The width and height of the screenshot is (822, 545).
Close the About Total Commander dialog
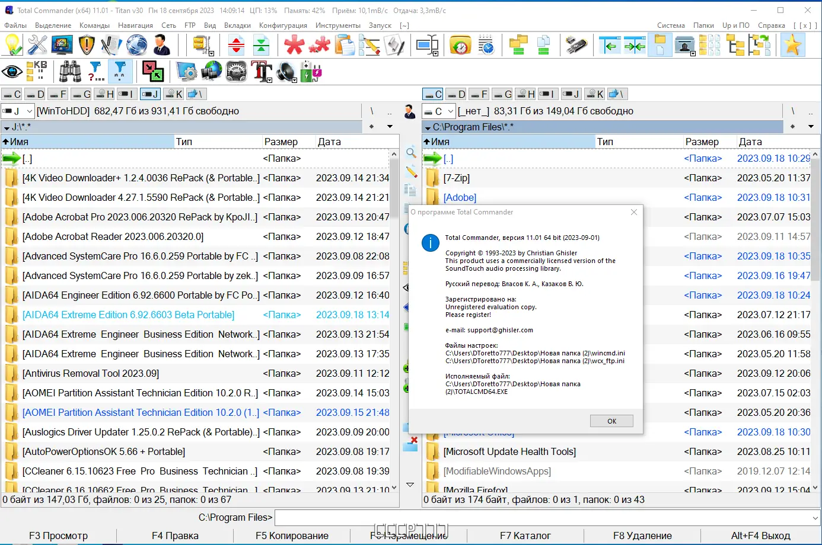[x=634, y=212]
